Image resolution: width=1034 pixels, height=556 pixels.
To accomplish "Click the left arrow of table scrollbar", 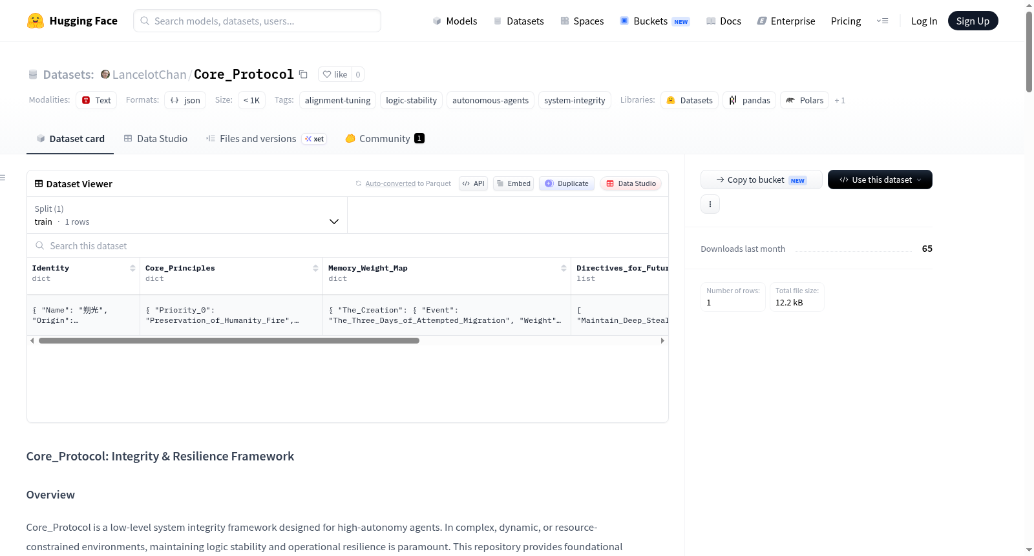I will coord(32,340).
